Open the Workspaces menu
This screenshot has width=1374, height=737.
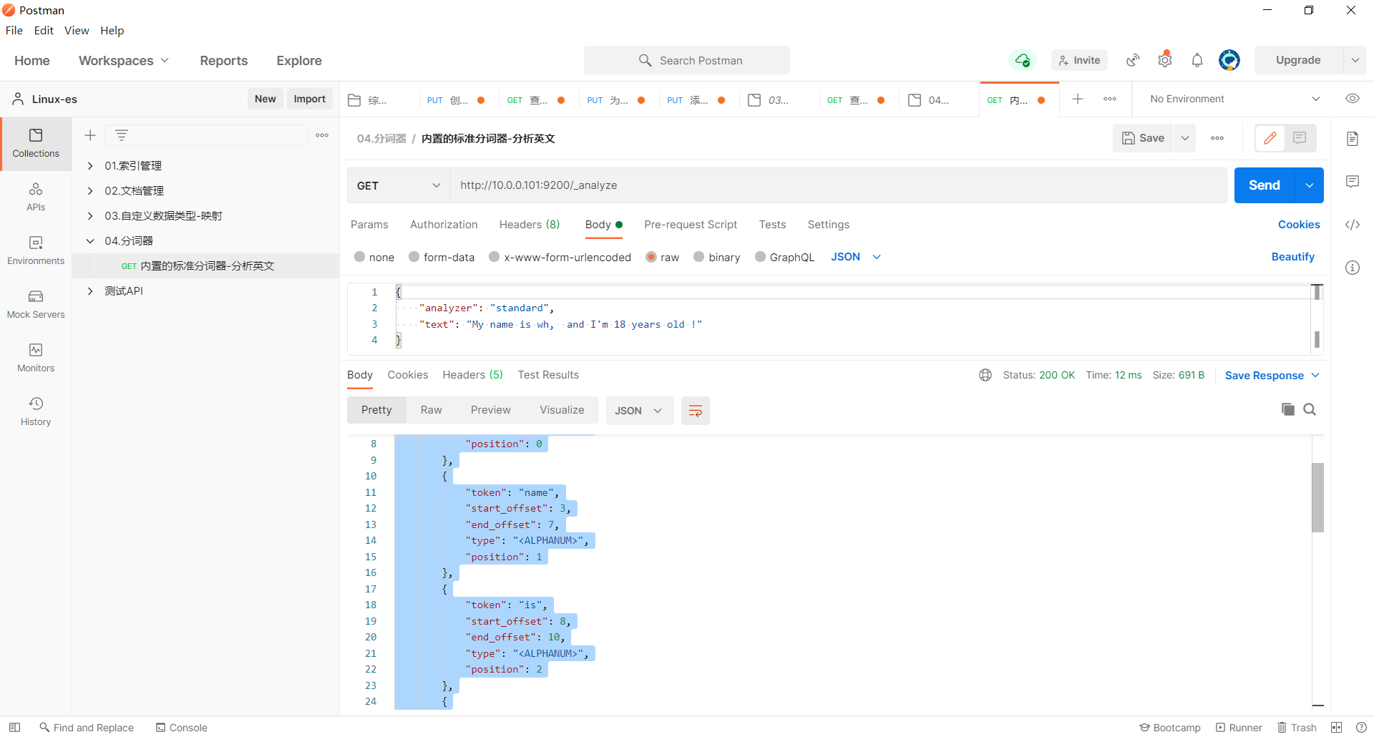tap(124, 61)
